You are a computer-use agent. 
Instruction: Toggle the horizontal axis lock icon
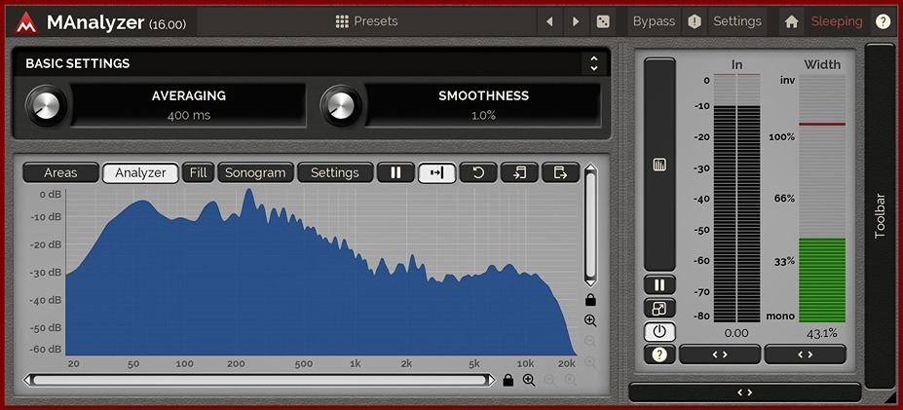coord(508,380)
